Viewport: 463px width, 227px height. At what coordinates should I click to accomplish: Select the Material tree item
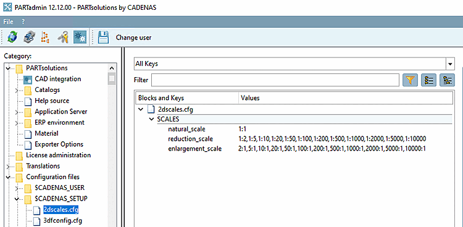(46, 133)
